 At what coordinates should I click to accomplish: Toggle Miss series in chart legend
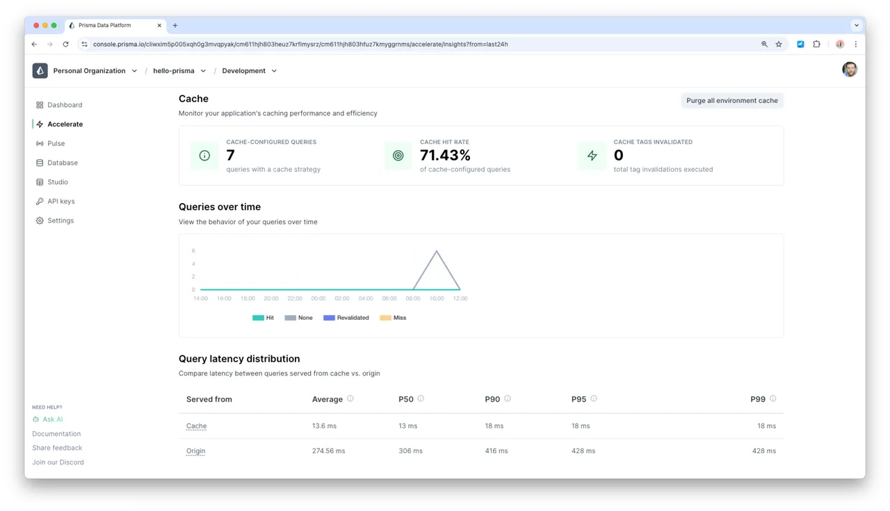tap(393, 318)
